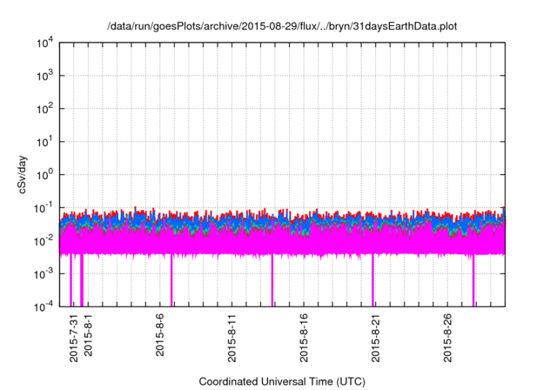Click the Coordinated Universal Time (UTC) label
Screen dimensions: 557x390
click(282, 381)
